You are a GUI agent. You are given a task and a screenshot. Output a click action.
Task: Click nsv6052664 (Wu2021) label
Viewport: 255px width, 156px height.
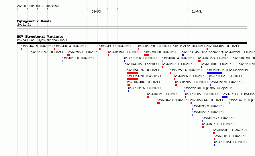[x=207, y=100]
